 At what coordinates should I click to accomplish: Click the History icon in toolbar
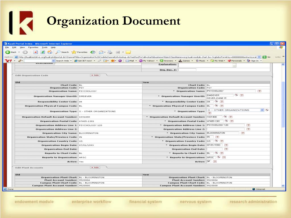click(x=93, y=52)
